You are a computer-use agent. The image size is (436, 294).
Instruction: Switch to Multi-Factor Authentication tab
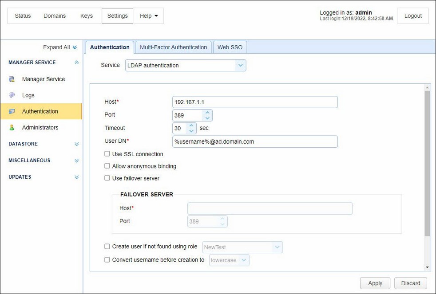point(174,47)
